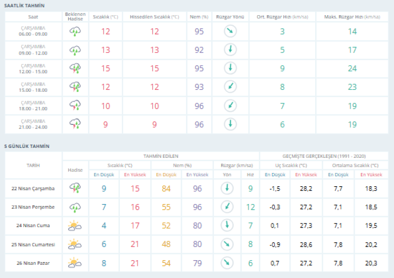The height and width of the screenshot is (278, 394).
Task: Click the 23 Nisan Perşembe date label
Action: 34,207
